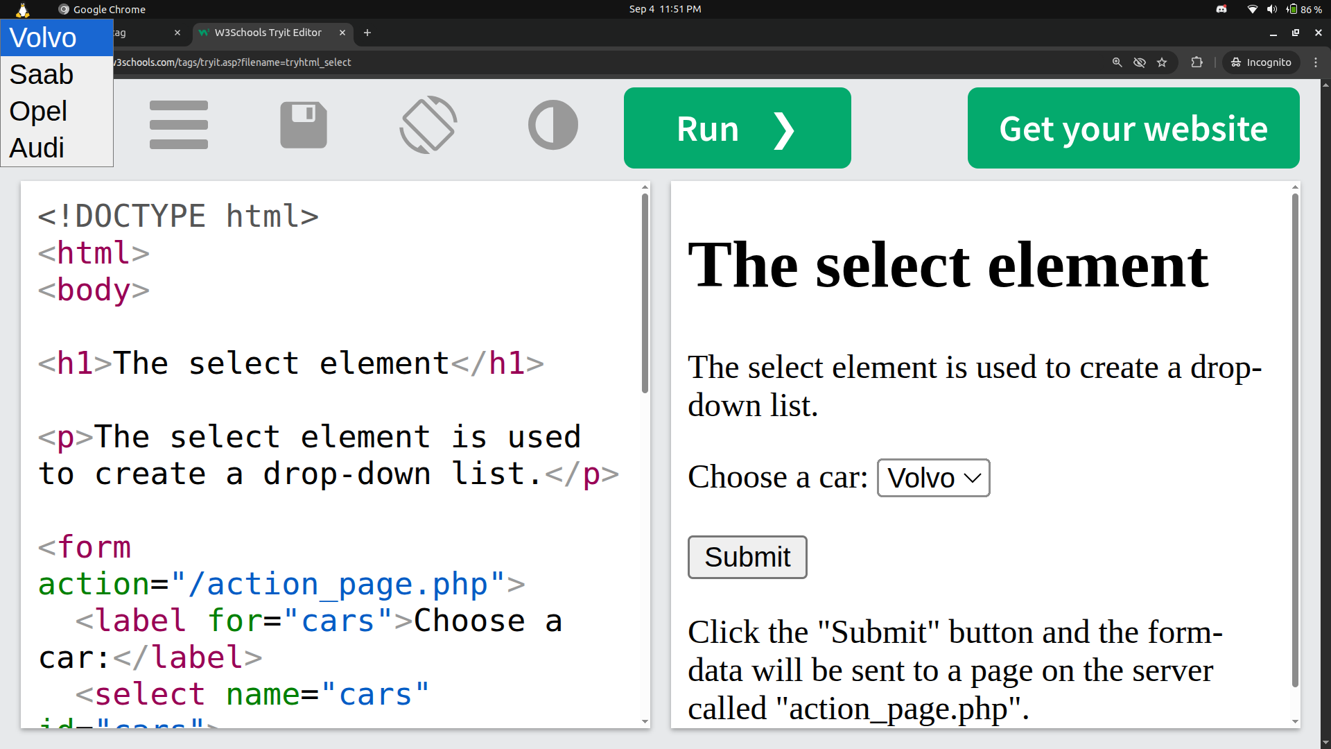Click the result pane scroll up arrow

click(x=1295, y=187)
